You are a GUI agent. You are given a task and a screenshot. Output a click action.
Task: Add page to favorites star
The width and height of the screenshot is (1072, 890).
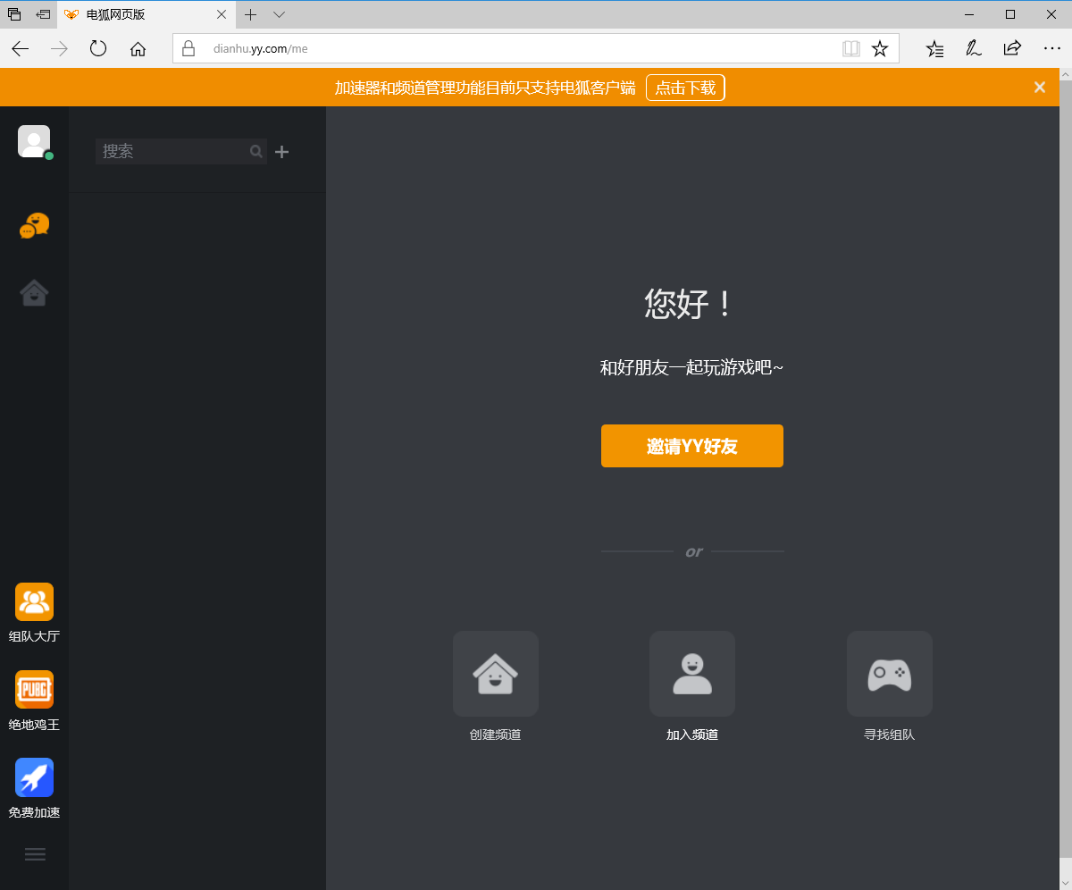point(880,49)
